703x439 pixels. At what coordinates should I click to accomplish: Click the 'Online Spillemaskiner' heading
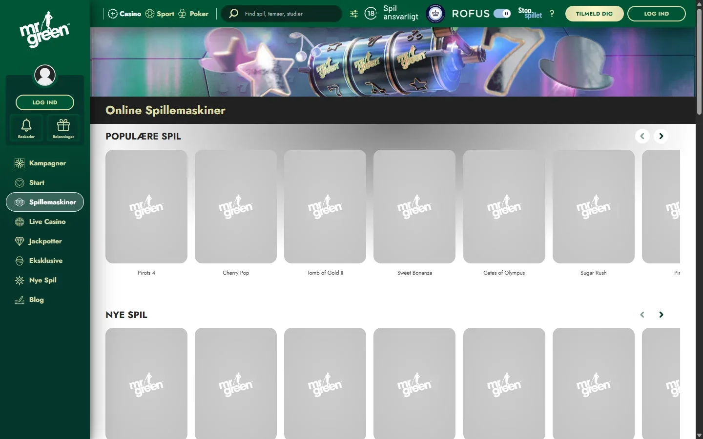pos(165,110)
